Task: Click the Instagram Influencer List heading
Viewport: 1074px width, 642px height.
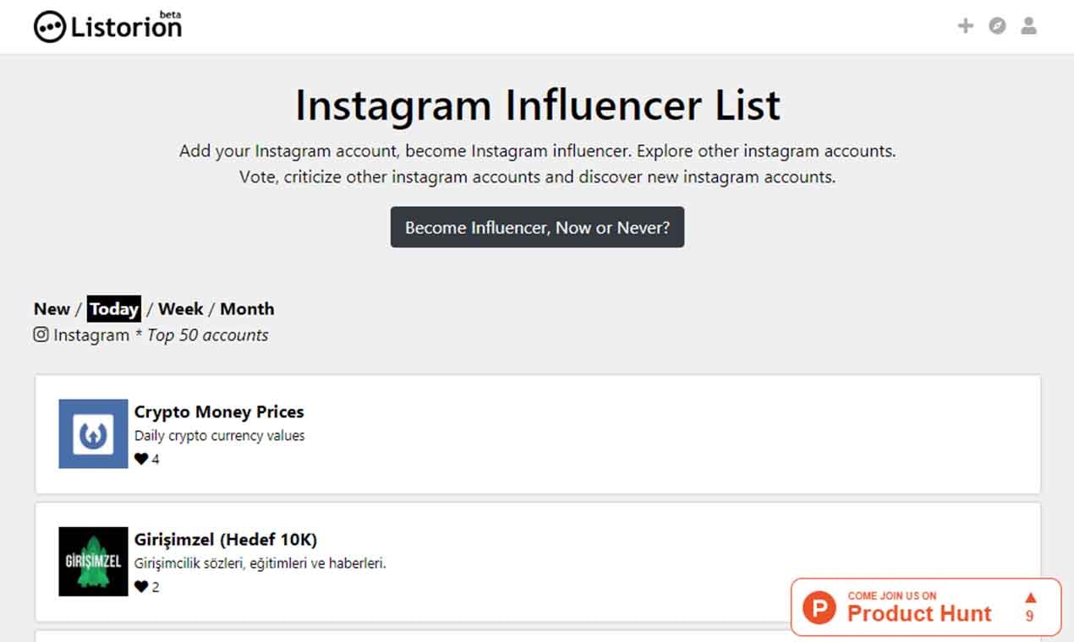Action: pos(537,106)
